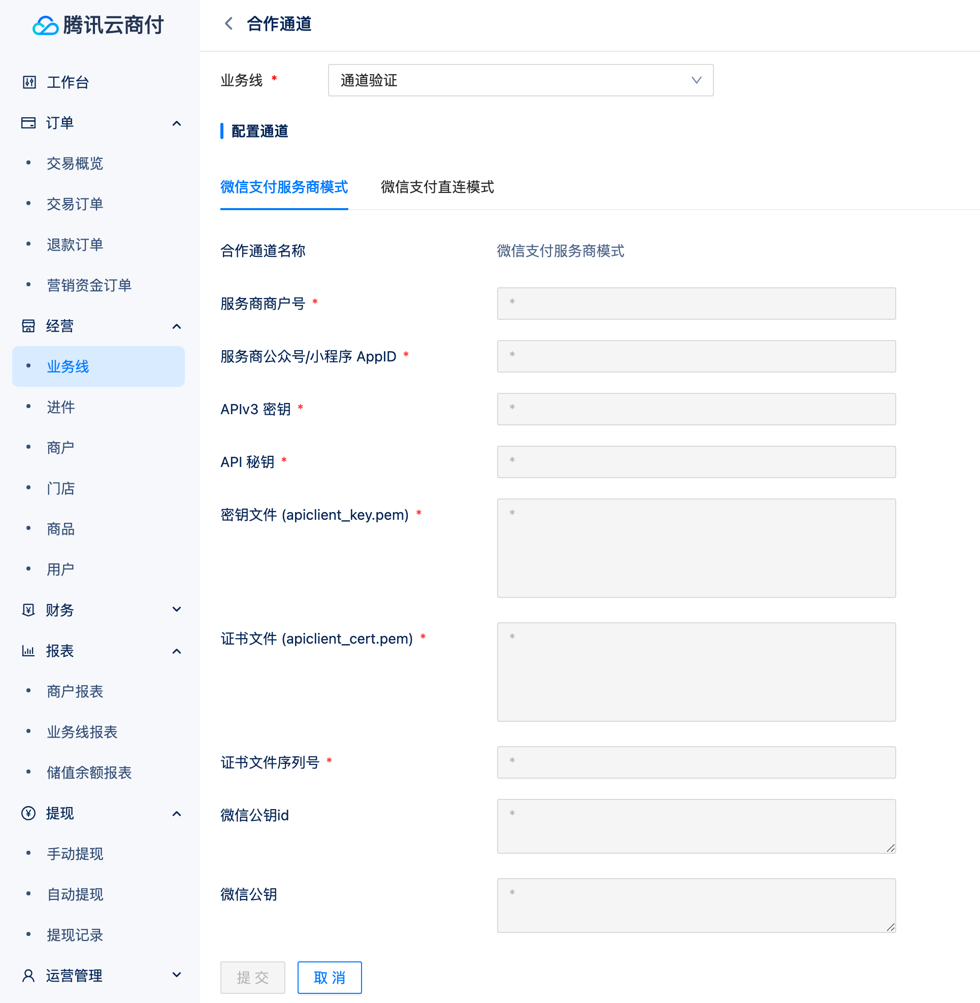Focus the API 秘钥 input field
Screen dimensions: 980x1003
(x=696, y=461)
